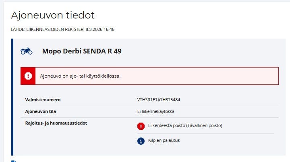Click the partial blue icon below the card
The width and height of the screenshot is (290, 162).
[14, 160]
